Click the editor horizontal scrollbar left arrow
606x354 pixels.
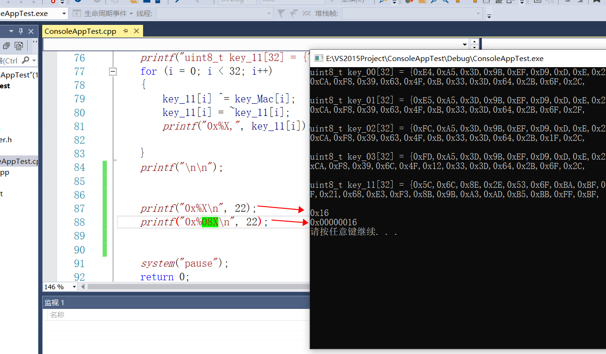83,286
